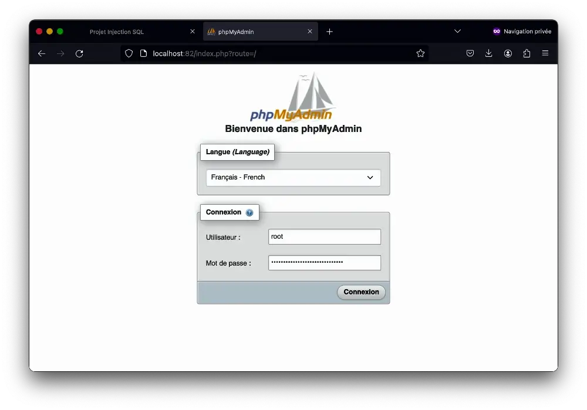
Task: Reload the current page
Action: [x=79, y=53]
